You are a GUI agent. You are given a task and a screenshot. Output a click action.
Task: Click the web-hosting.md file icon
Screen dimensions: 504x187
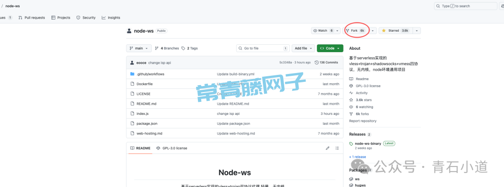tap(132, 134)
